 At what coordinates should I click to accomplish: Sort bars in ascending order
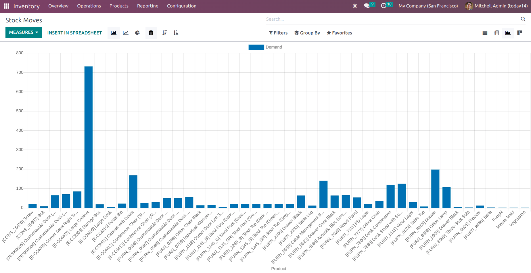click(176, 33)
